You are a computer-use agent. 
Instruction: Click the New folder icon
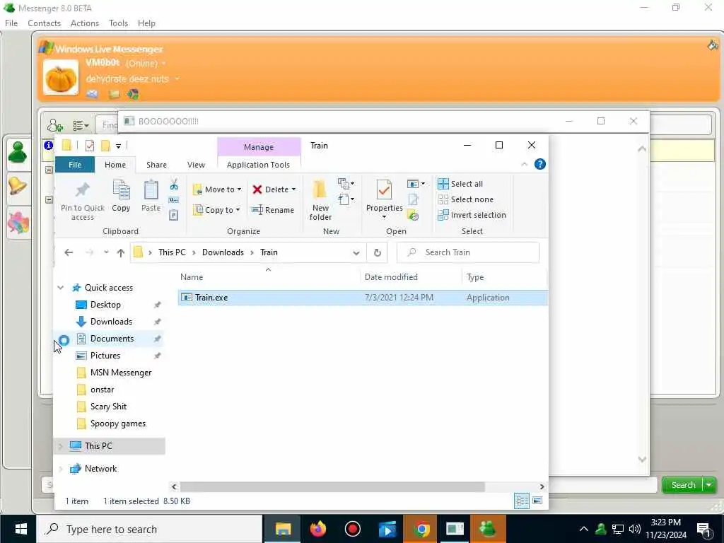[320, 189]
